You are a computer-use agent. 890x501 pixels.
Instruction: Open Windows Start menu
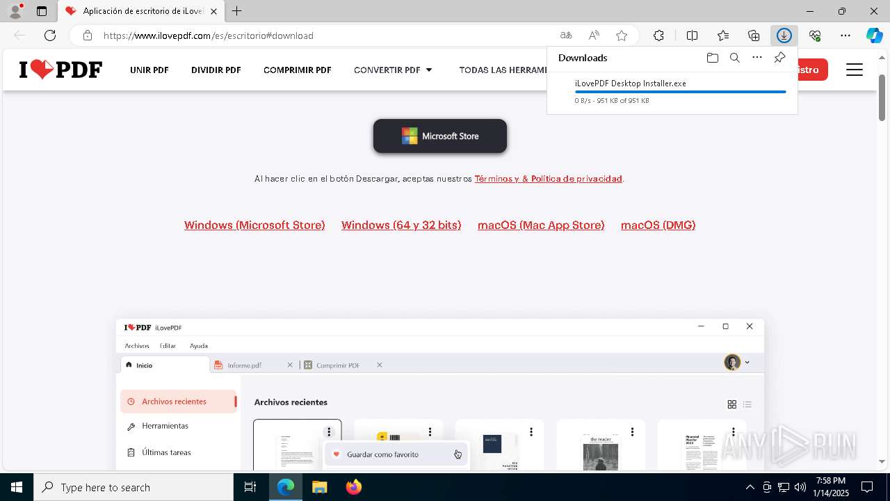pyautogui.click(x=17, y=487)
